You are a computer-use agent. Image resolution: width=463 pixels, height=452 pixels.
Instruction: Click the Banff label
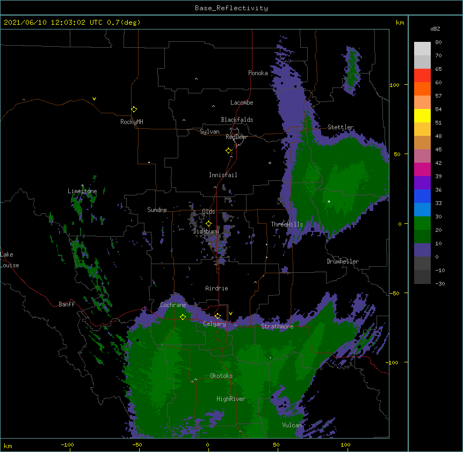coord(67,304)
